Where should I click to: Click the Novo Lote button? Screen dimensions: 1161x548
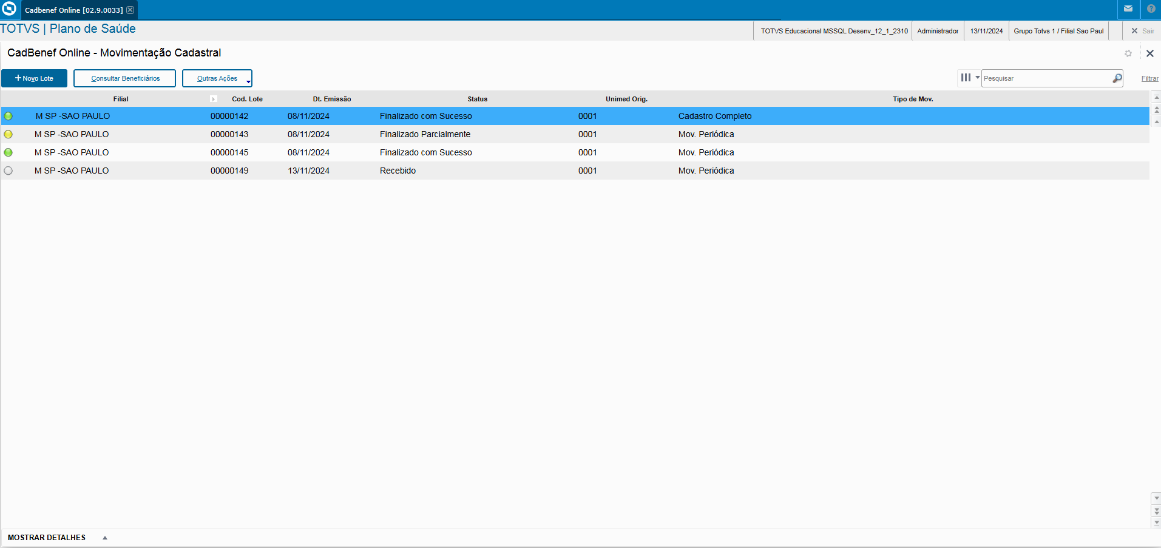[34, 78]
